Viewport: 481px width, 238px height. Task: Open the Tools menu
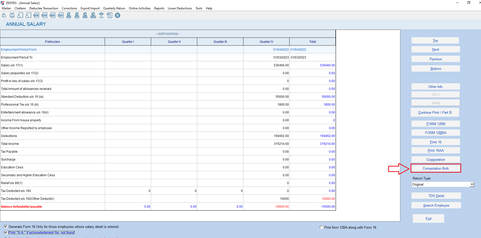click(x=199, y=8)
